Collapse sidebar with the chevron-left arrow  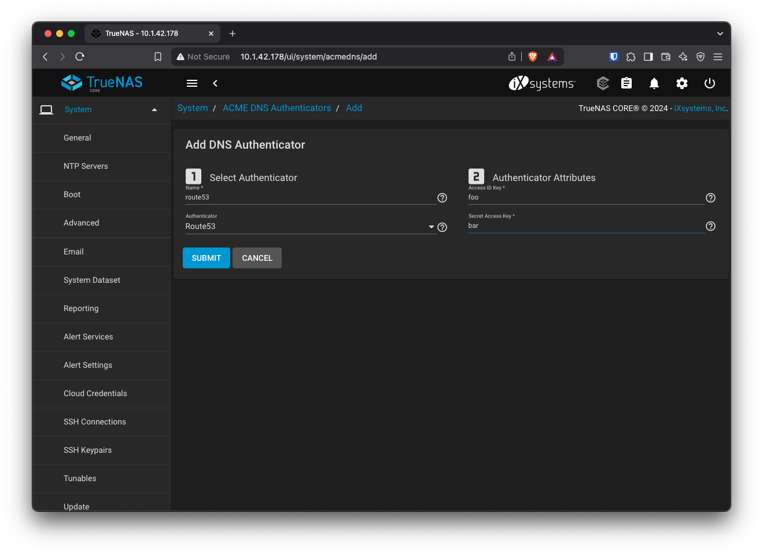click(215, 83)
